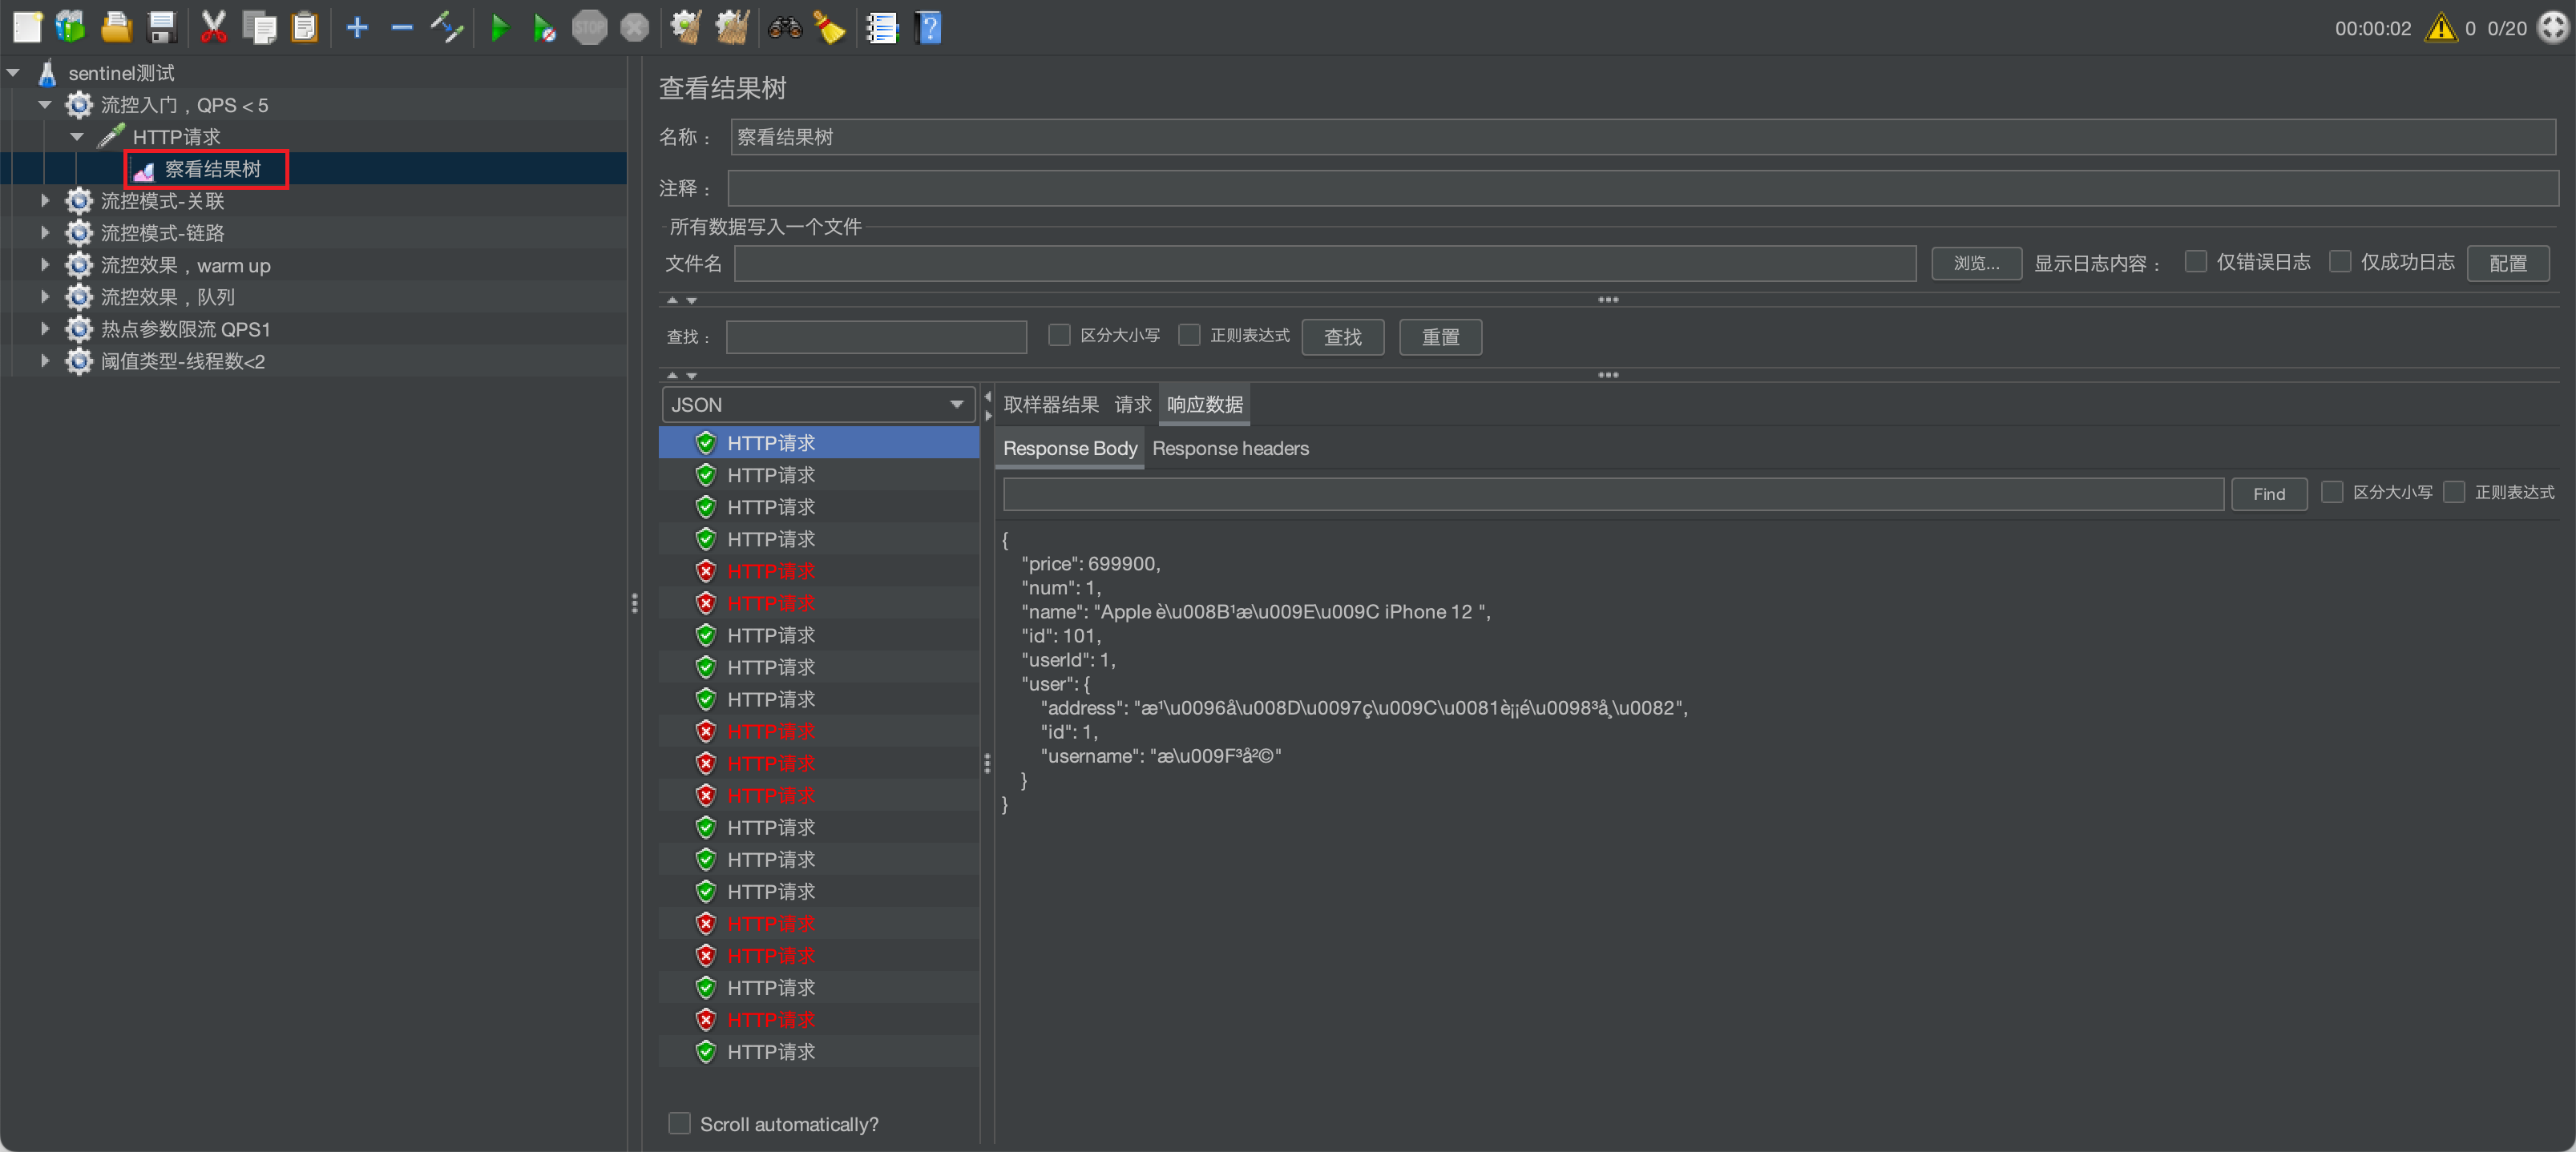The image size is (2576, 1152).
Task: Click the green Start run icon
Action: (500, 28)
